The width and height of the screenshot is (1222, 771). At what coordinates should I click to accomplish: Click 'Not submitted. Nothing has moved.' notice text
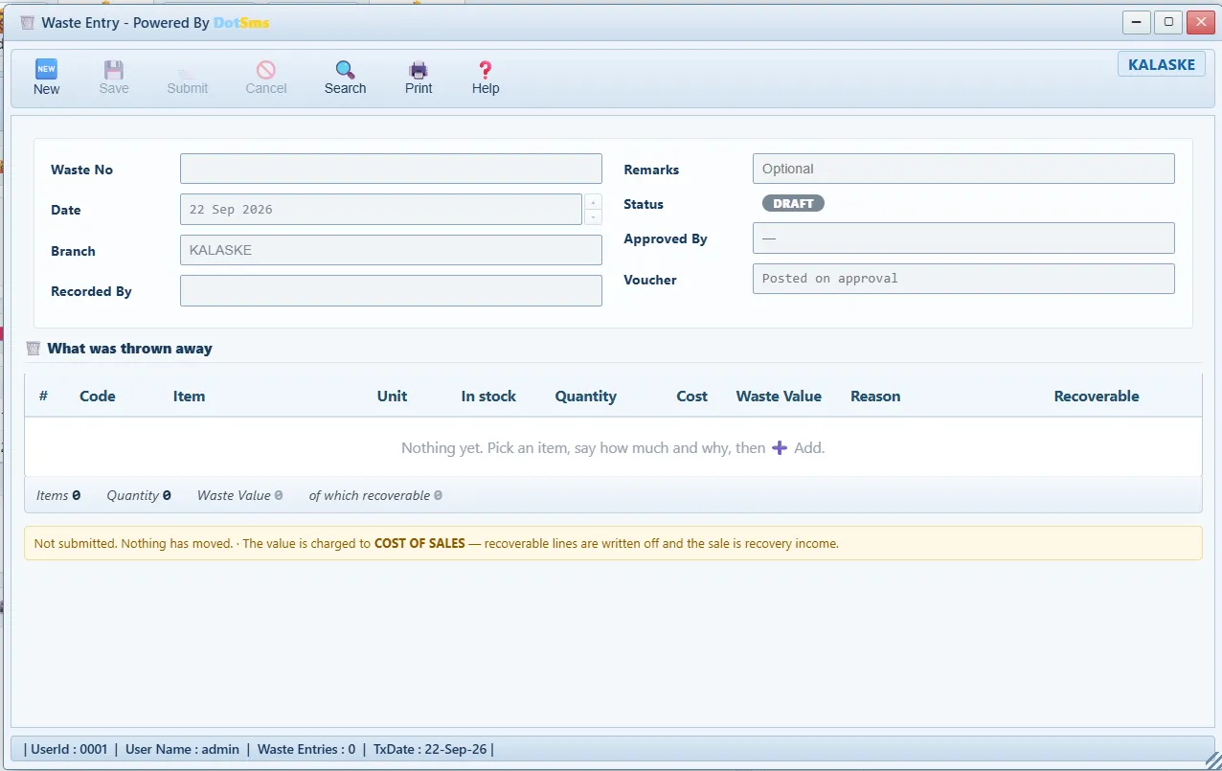click(x=133, y=543)
